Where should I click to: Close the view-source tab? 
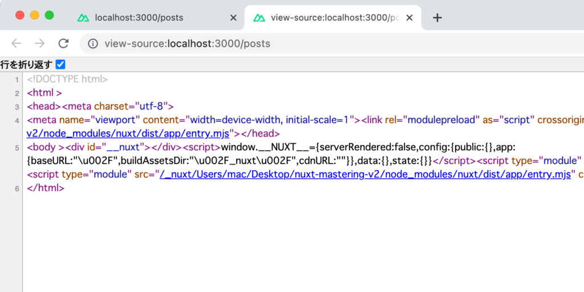point(409,18)
